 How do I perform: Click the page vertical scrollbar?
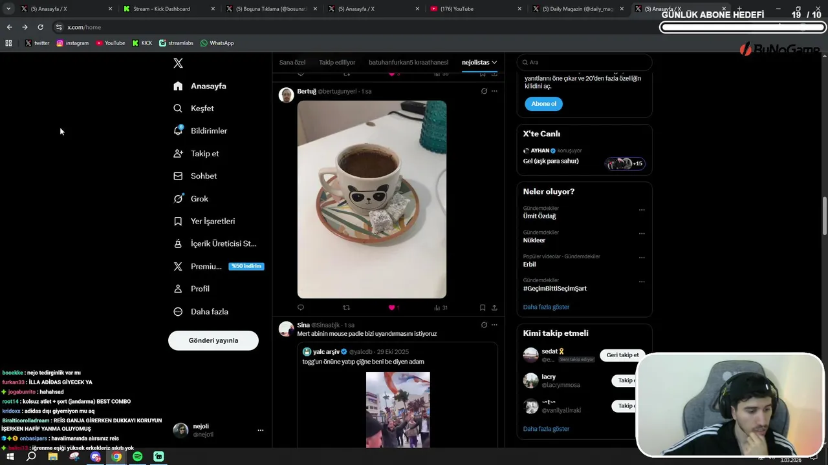tap(824, 216)
